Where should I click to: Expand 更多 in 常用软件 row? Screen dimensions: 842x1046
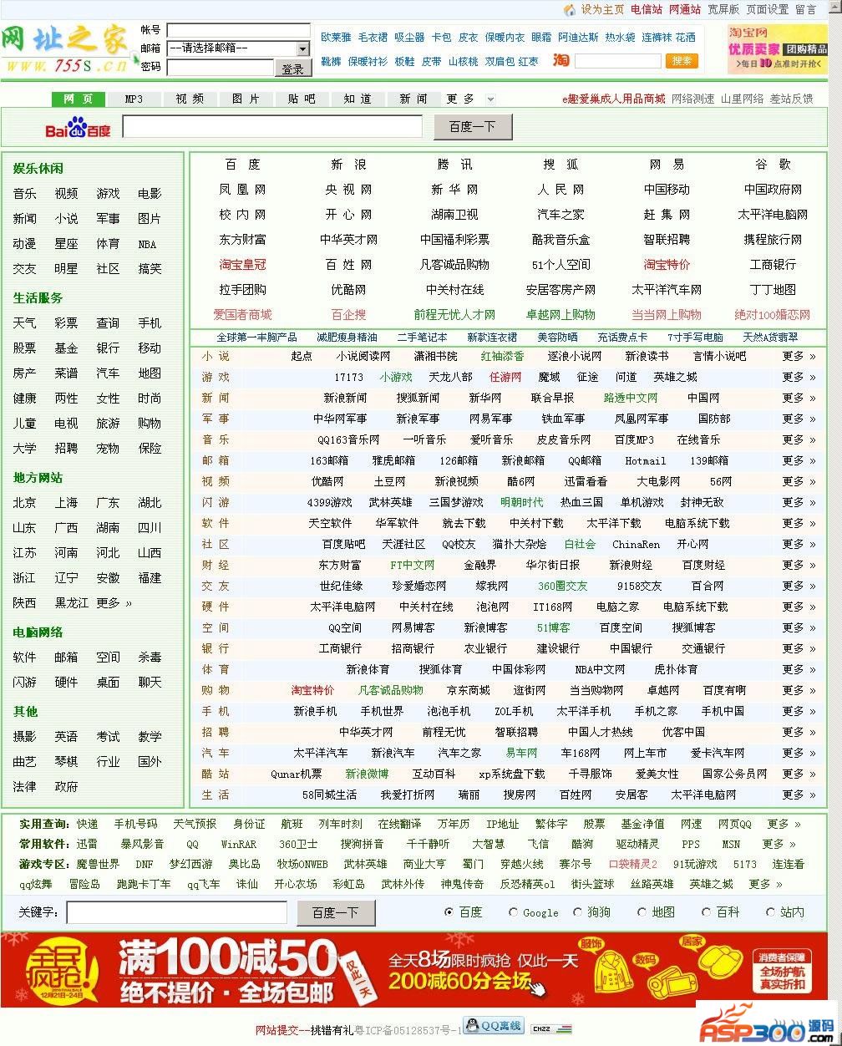pyautogui.click(x=779, y=844)
